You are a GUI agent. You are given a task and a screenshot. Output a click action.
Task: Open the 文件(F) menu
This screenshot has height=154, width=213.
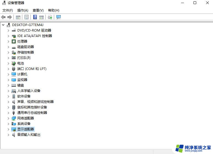[x=8, y=10]
